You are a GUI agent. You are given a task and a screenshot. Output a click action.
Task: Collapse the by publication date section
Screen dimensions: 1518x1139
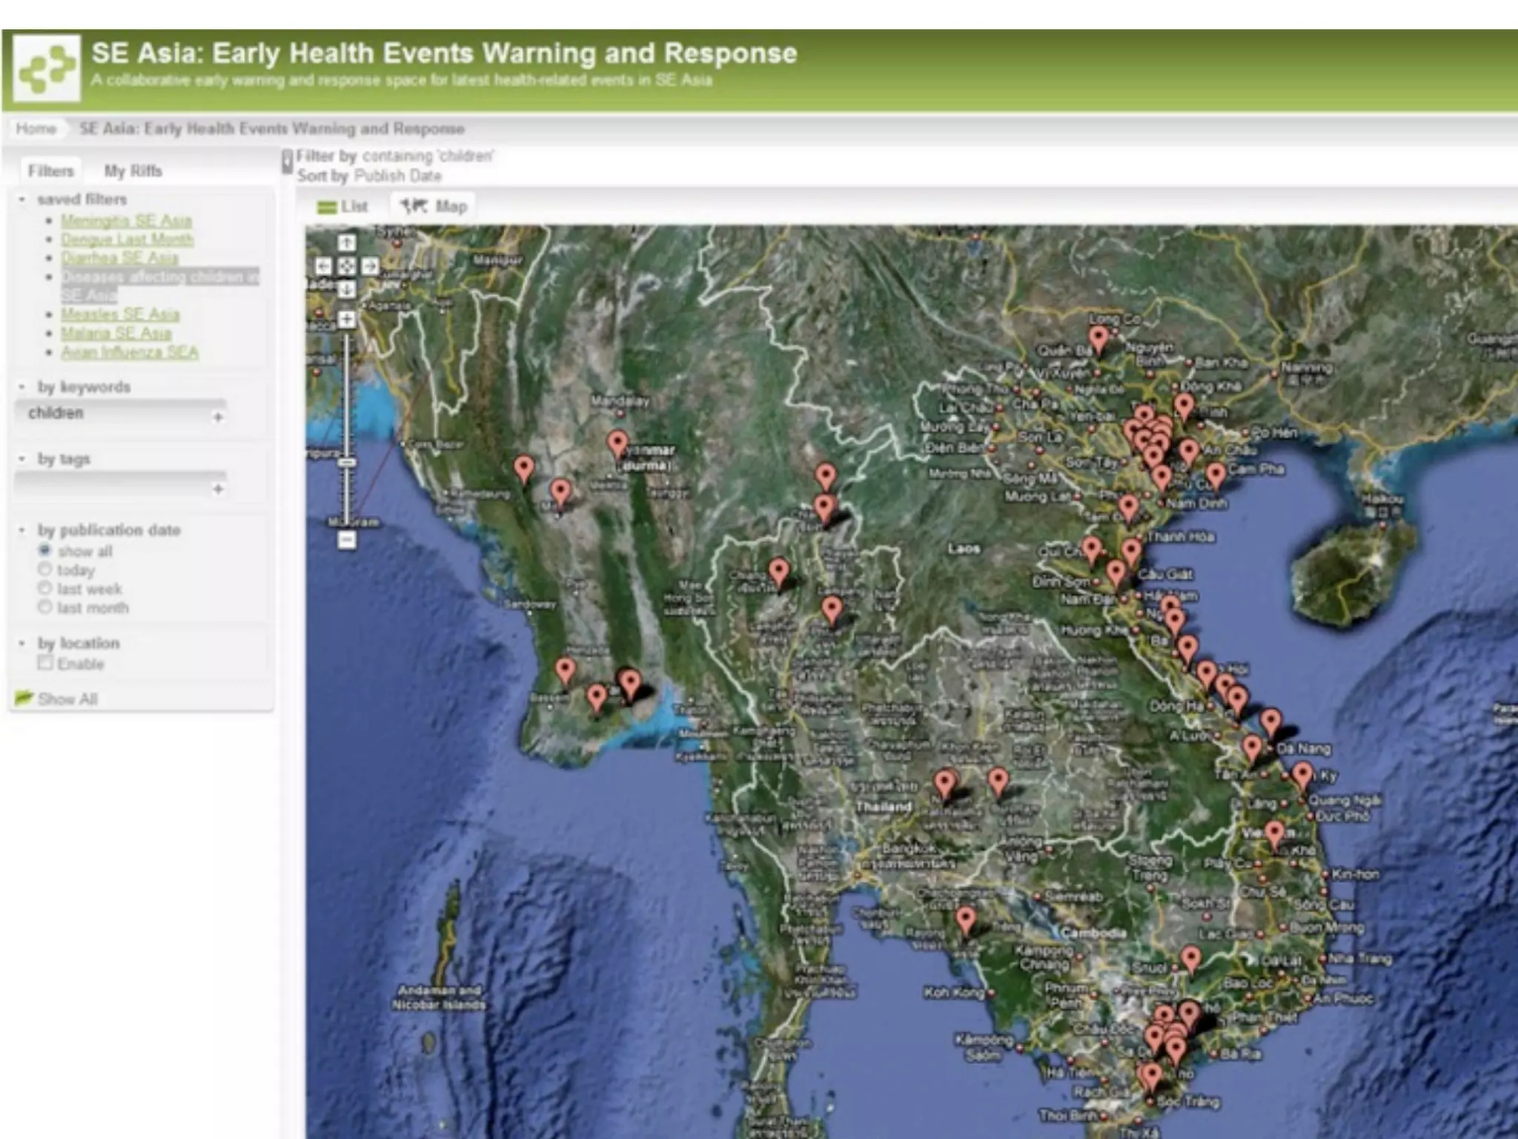pyautogui.click(x=22, y=530)
